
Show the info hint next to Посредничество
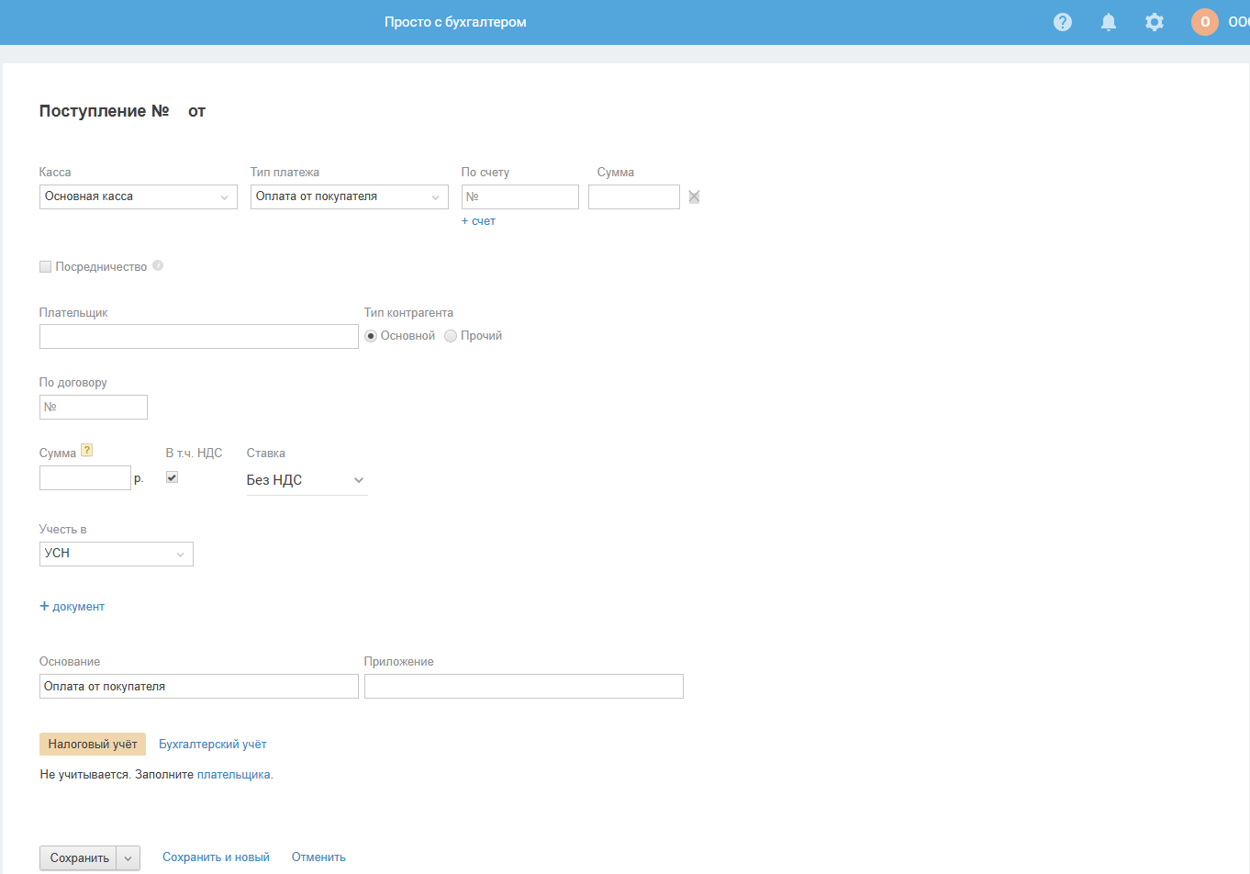158,265
